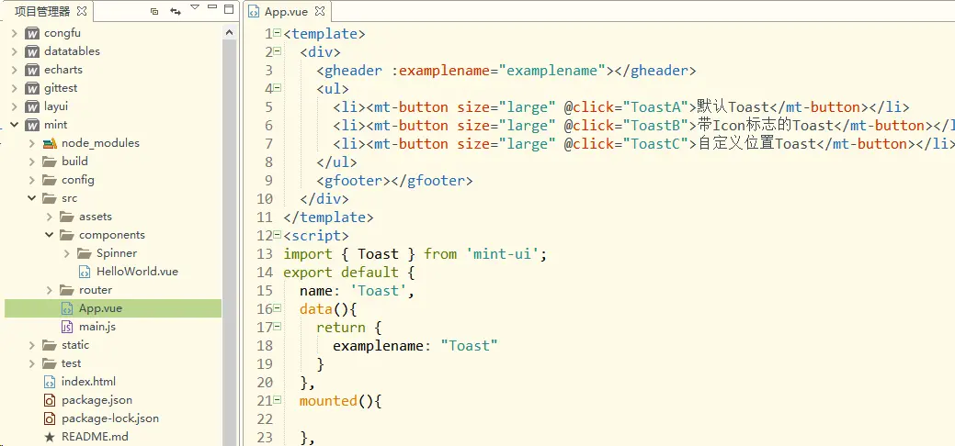Click the datatables web project icon
The image size is (955, 446).
[32, 51]
